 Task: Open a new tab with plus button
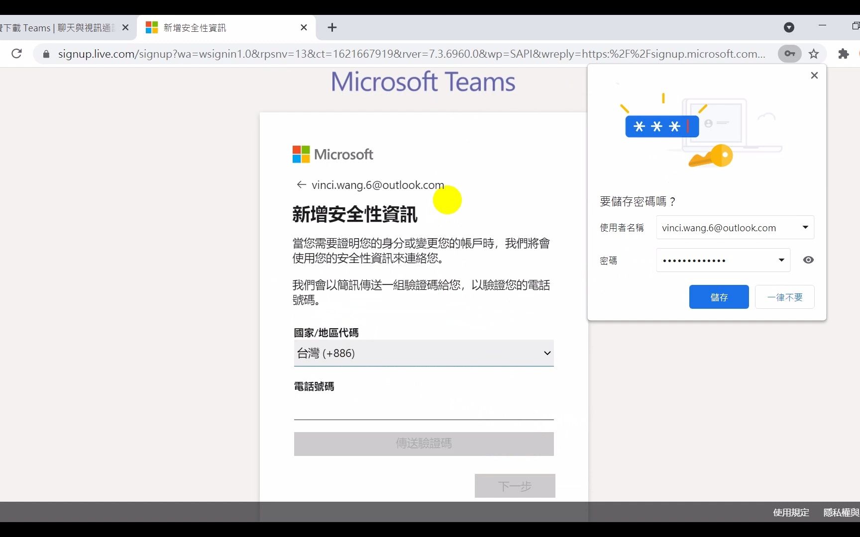click(x=332, y=27)
